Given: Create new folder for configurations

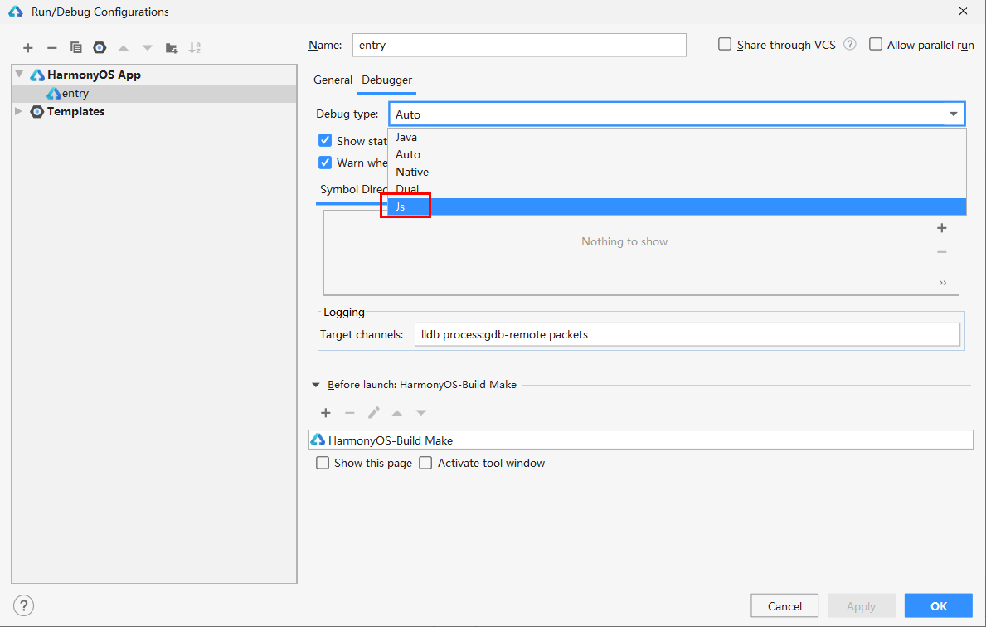Looking at the screenshot, I should coord(171,48).
